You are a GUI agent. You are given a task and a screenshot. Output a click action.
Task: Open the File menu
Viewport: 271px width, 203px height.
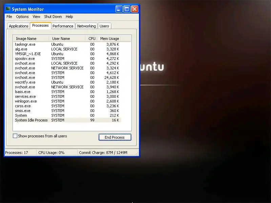point(9,17)
